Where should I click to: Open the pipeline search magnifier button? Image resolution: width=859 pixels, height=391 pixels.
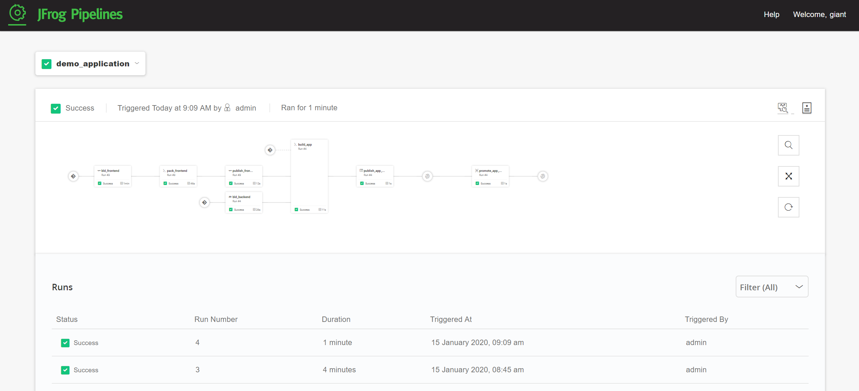(x=788, y=145)
